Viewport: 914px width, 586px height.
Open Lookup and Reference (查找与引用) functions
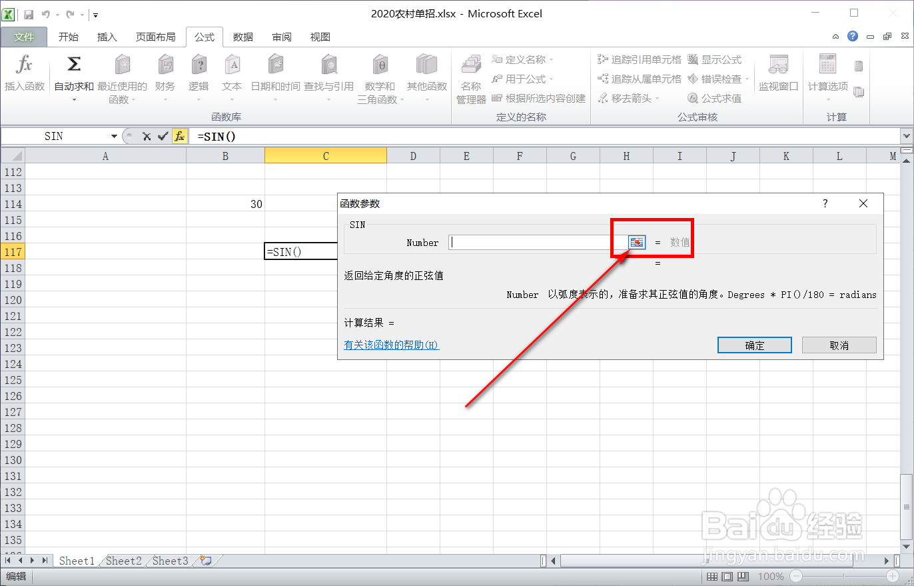[328, 79]
